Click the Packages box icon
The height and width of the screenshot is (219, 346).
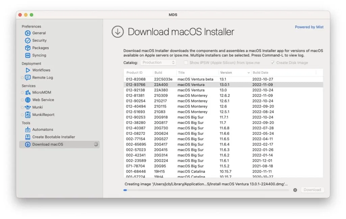(x=28, y=48)
